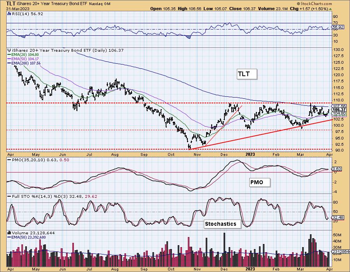
Task: Click the 120.0 price axis label
Action: (x=339, y=75)
